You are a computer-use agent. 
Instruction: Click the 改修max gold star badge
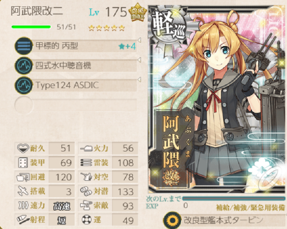pos(138,13)
